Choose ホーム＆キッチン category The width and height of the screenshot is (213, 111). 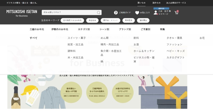click(144, 51)
